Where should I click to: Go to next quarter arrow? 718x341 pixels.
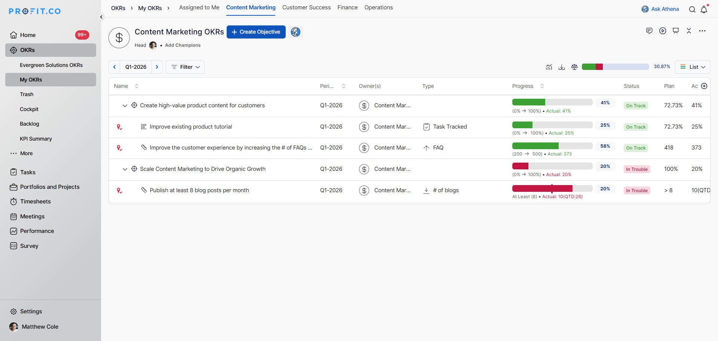tap(157, 67)
